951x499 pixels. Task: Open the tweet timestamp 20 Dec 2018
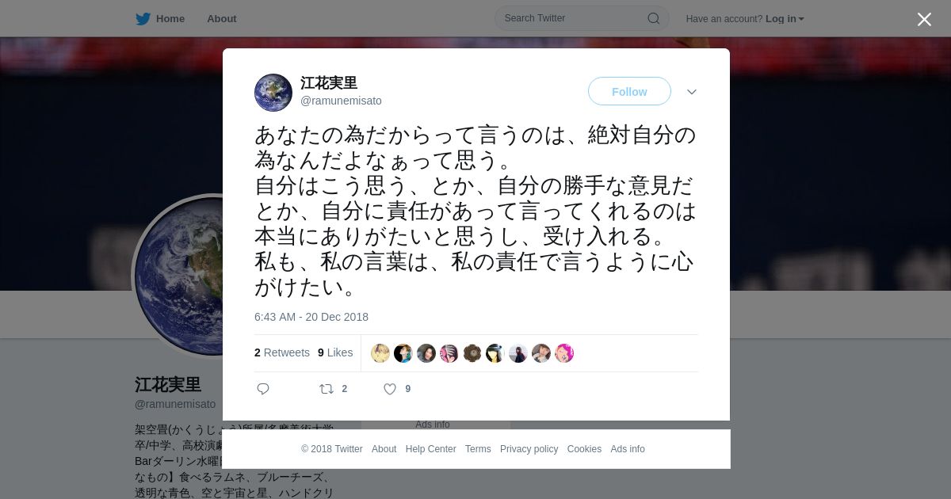[x=311, y=317]
